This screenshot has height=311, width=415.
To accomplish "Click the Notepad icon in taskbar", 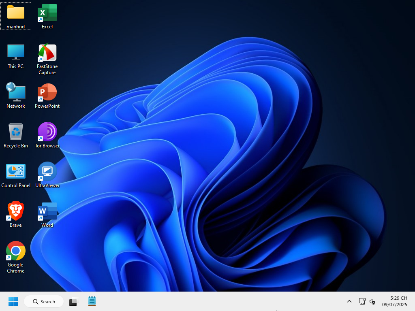I will pos(92,301).
